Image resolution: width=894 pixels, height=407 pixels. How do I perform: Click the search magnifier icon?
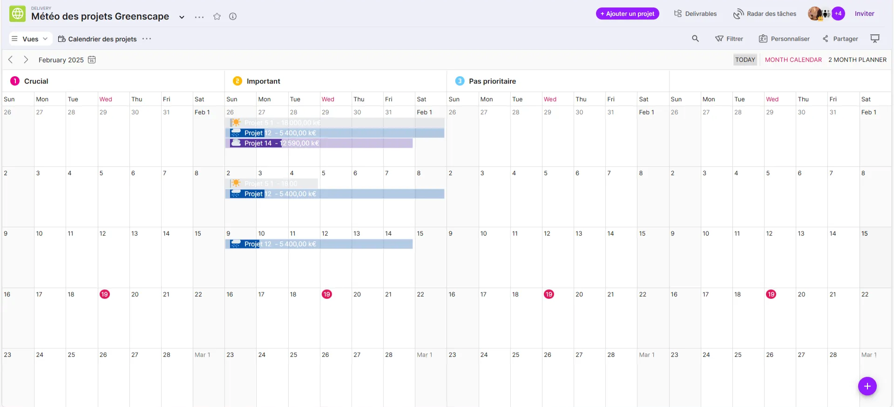pyautogui.click(x=695, y=39)
